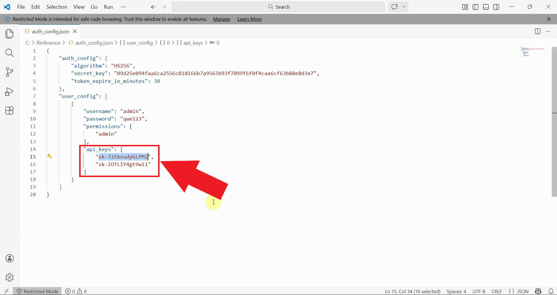Viewport: 557px width, 295px height.
Task: Select the Search magnifier icon in activity bar
Action: (x=10, y=53)
